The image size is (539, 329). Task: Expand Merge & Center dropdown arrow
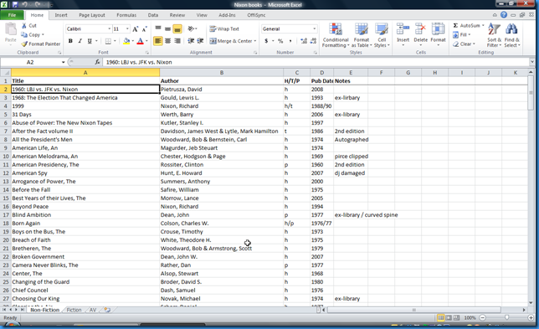[255, 41]
